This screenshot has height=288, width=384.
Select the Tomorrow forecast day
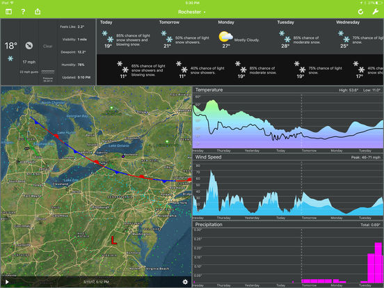pos(169,22)
